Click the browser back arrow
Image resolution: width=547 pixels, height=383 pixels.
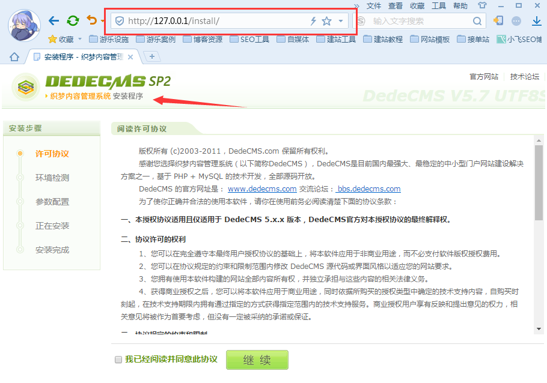coord(53,21)
